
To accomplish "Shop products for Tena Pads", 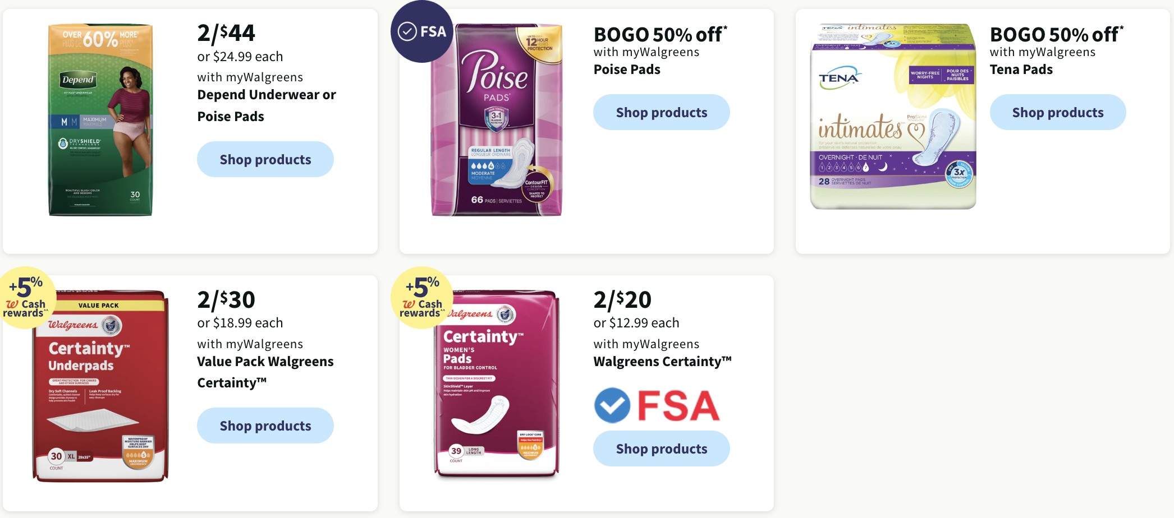I will coord(1058,112).
